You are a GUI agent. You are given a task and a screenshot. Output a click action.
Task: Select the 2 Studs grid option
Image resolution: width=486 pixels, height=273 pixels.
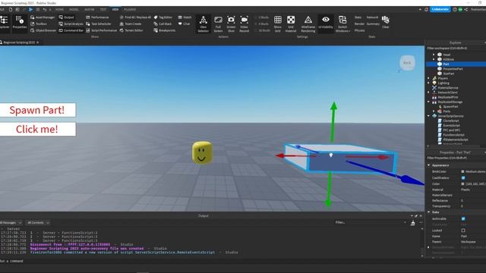(x=262, y=17)
